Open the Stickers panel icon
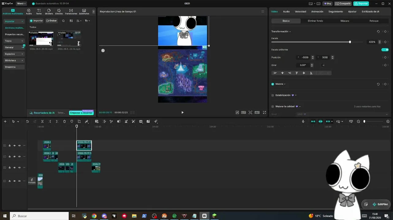The height and width of the screenshot is (220, 393). click(49, 12)
